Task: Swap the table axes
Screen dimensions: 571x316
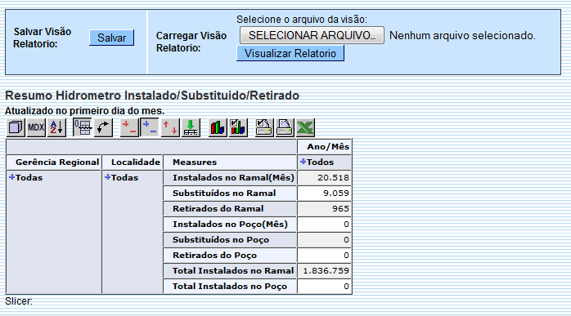Action: pyautogui.click(x=103, y=127)
